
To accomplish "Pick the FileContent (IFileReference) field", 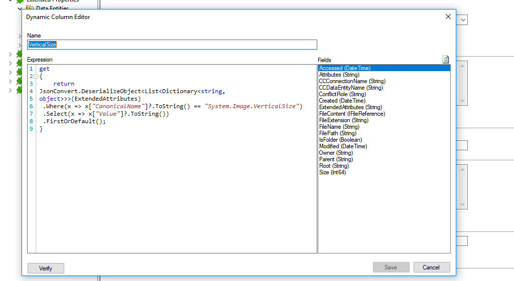I will [x=352, y=114].
